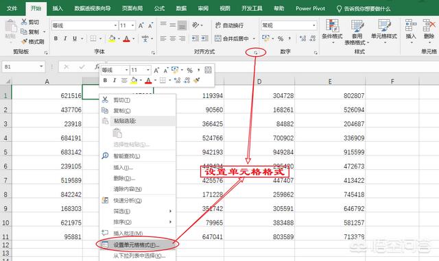Select bottom vertical alignment in ribbon
Image resolution: width=439 pixels, height=261 pixels.
[x=182, y=25]
